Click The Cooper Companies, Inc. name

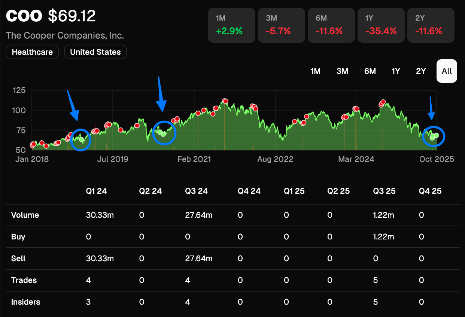(65, 36)
